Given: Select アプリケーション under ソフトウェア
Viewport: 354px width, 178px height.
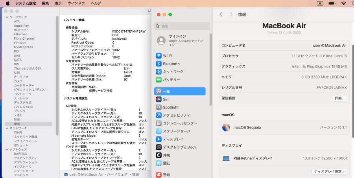Looking at the screenshot, I should pyautogui.click(x=26, y=162).
